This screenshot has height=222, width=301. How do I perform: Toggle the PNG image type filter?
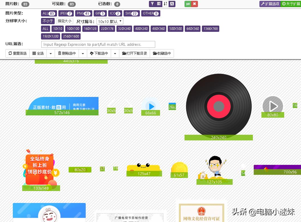[83, 13]
